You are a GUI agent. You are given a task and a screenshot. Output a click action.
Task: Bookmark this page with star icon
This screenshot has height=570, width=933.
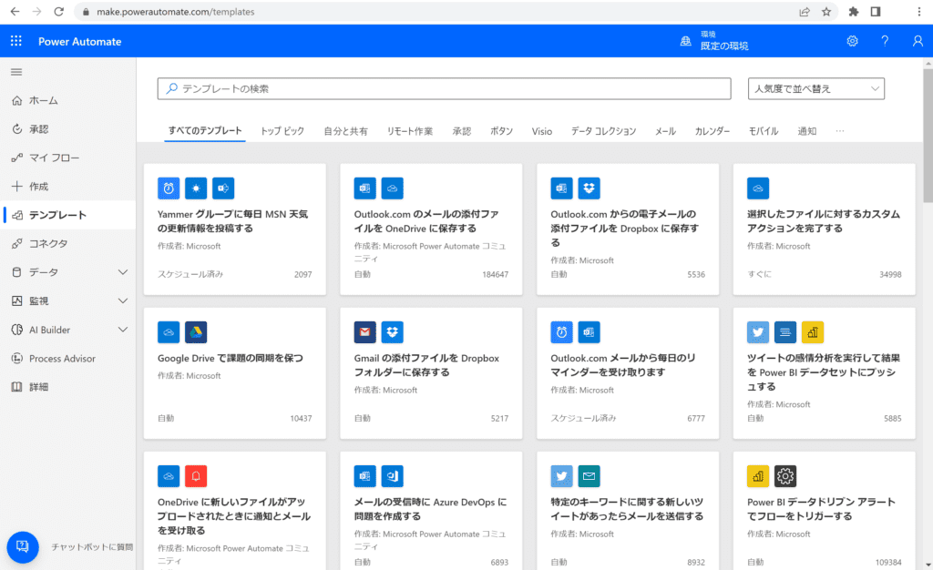pyautogui.click(x=826, y=12)
